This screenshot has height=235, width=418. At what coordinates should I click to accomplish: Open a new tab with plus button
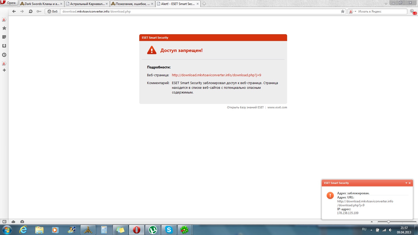point(204,4)
